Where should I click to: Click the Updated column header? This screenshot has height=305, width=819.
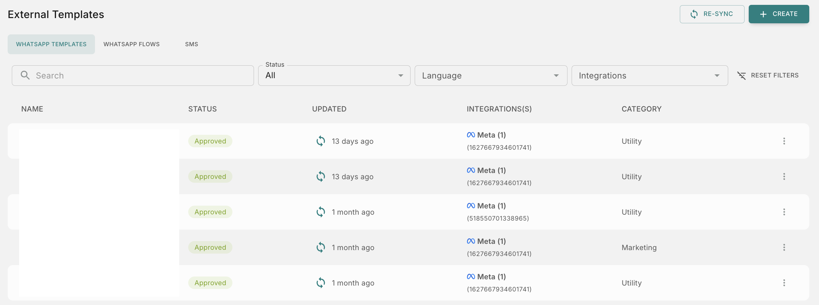point(329,109)
